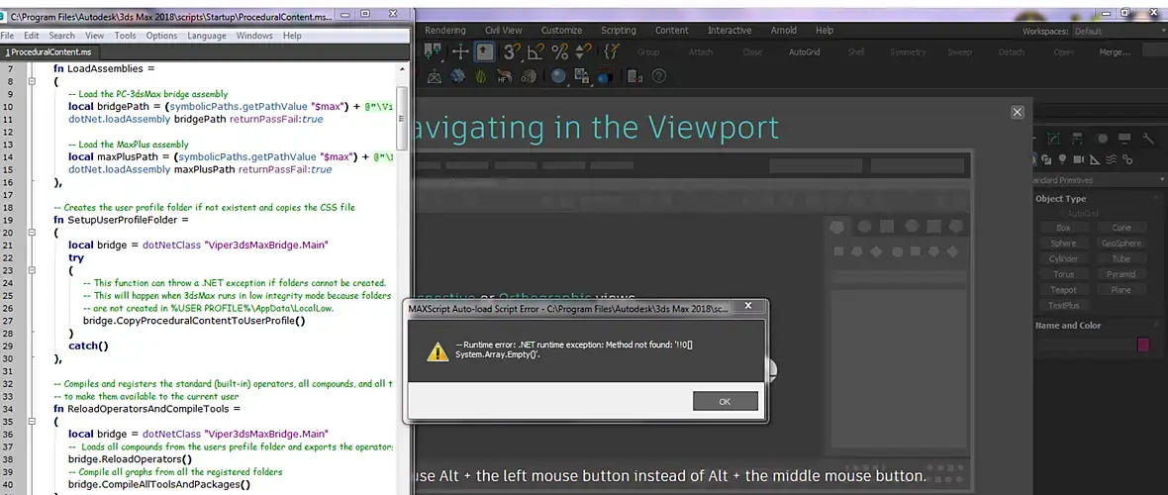The height and width of the screenshot is (495, 1168).
Task: Collapse code fold marker on line 35
Action: pyautogui.click(x=32, y=422)
